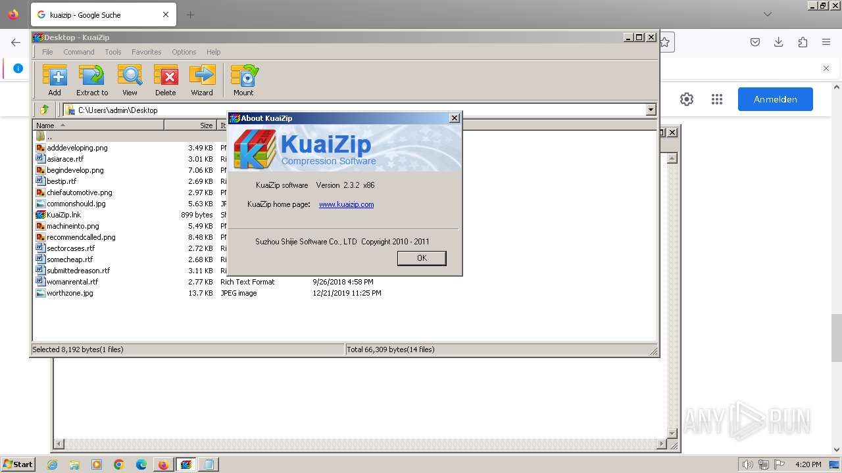842x473 pixels.
Task: Select submittedreason.rtf file
Action: tap(78, 271)
